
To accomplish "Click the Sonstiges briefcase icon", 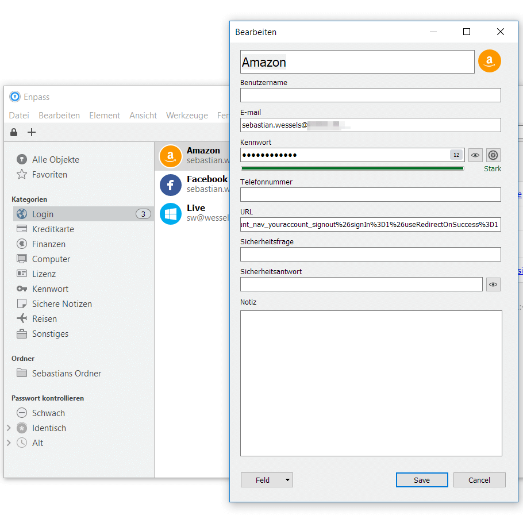I will tap(22, 333).
